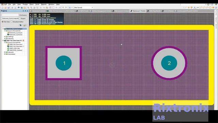This screenshot has width=218, height=123.
Task: Click the Undo arrow toolbar icon
Action: [x=63, y=8]
